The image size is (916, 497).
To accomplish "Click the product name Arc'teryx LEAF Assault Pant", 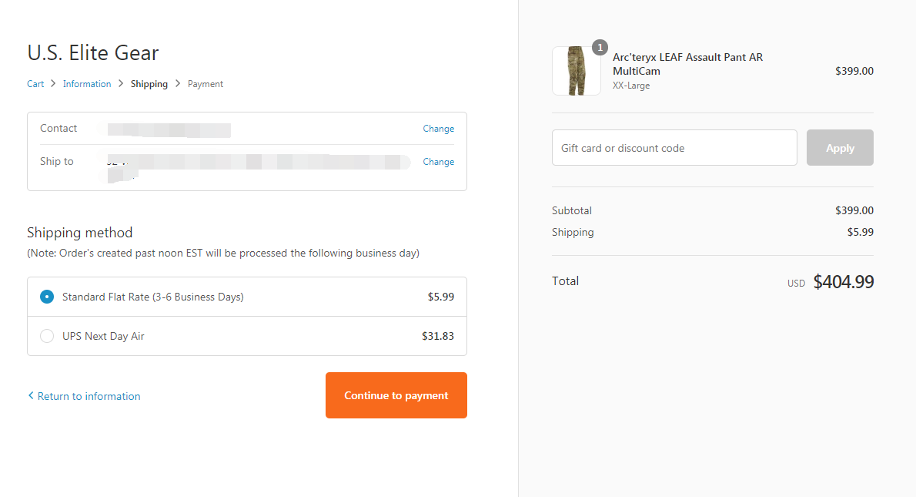I will (x=687, y=64).
